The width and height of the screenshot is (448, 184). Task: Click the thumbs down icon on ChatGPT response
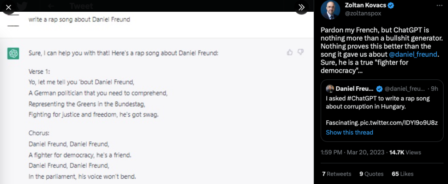pos(301,52)
